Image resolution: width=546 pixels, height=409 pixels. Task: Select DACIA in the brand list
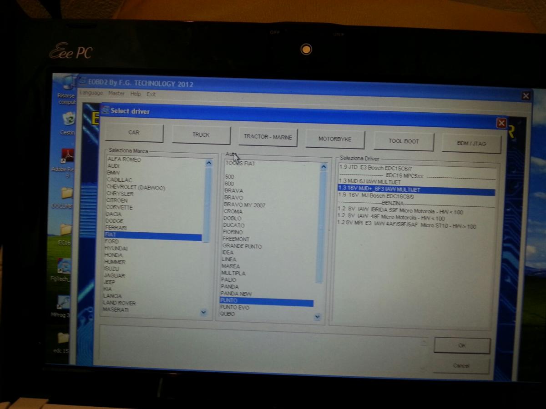click(114, 214)
